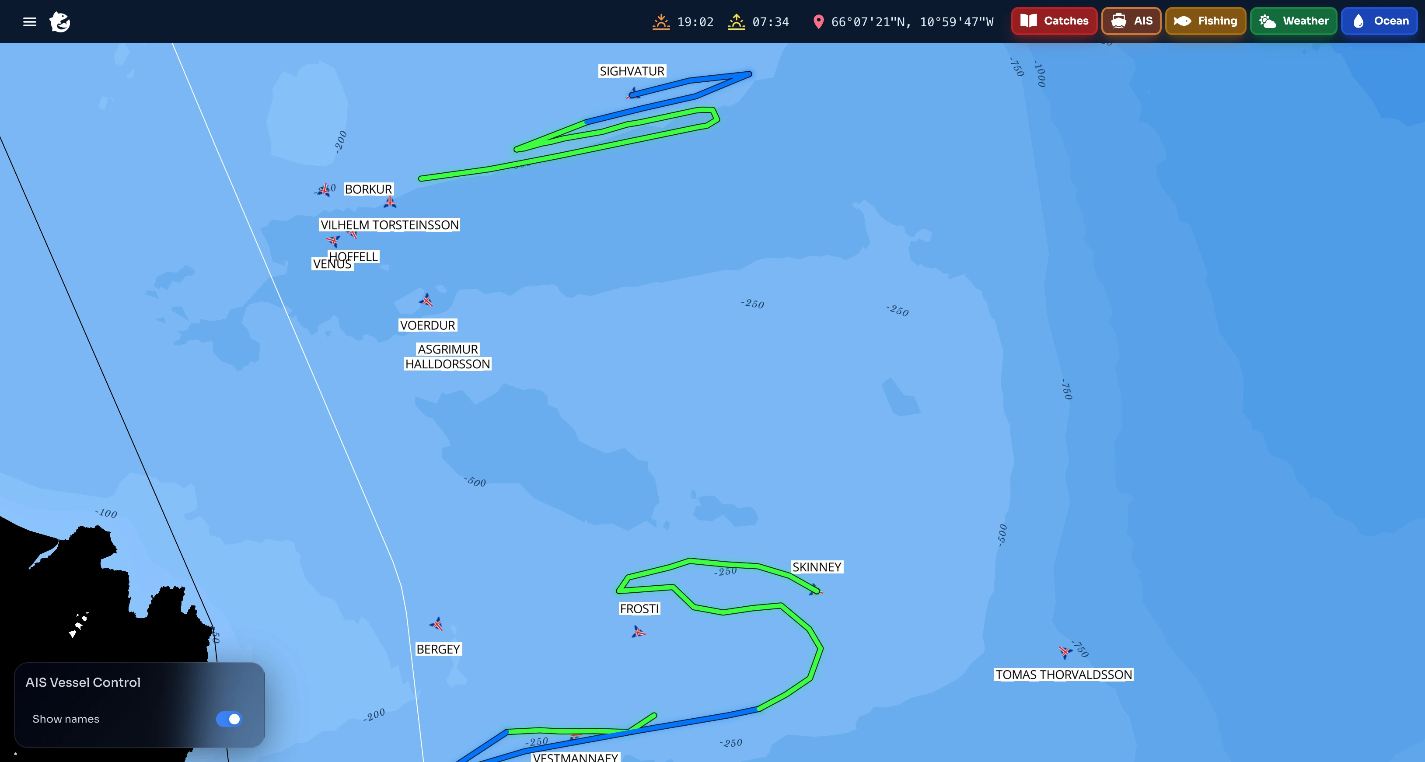Click the sunrise time icon
Viewport: 1425px width, 762px height.
pyautogui.click(x=736, y=21)
